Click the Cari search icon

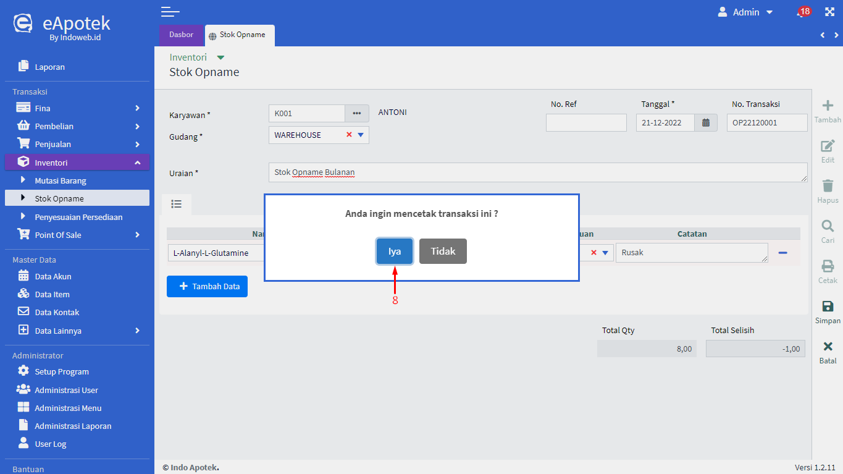[x=828, y=226]
